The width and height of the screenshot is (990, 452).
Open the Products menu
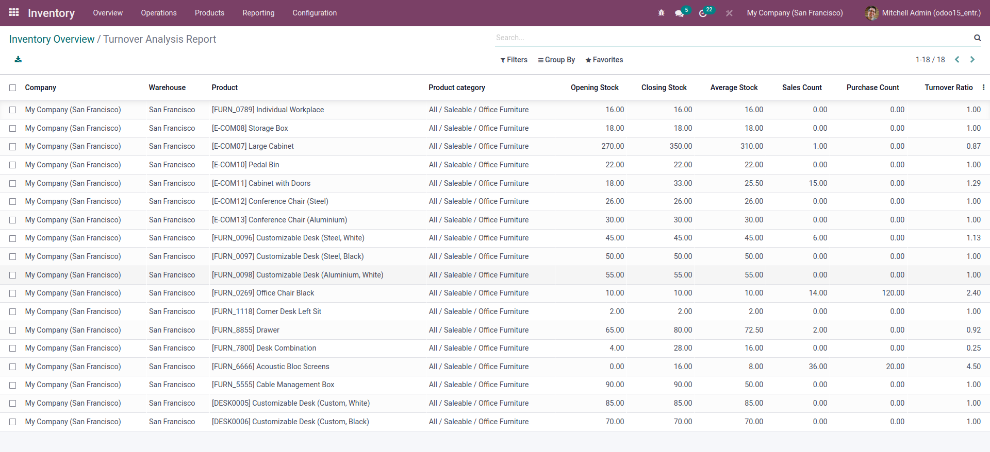pyautogui.click(x=209, y=13)
